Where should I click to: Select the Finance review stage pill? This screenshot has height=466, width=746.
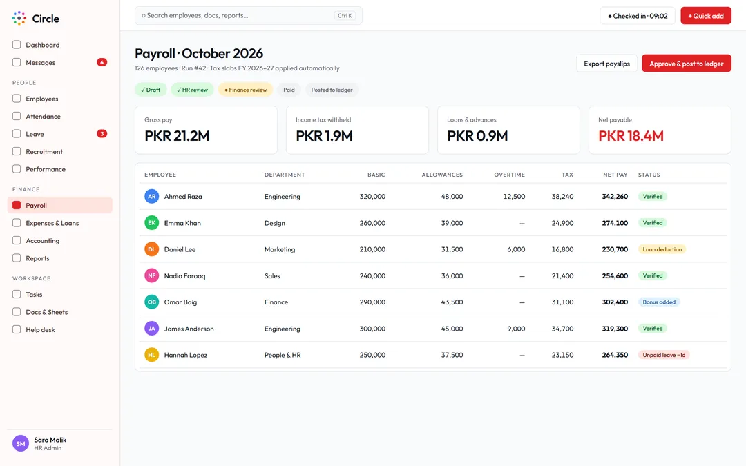pos(245,89)
